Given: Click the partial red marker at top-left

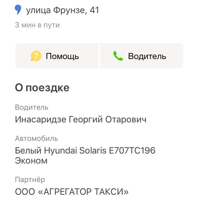Looking at the screenshot, I should point(17,0).
